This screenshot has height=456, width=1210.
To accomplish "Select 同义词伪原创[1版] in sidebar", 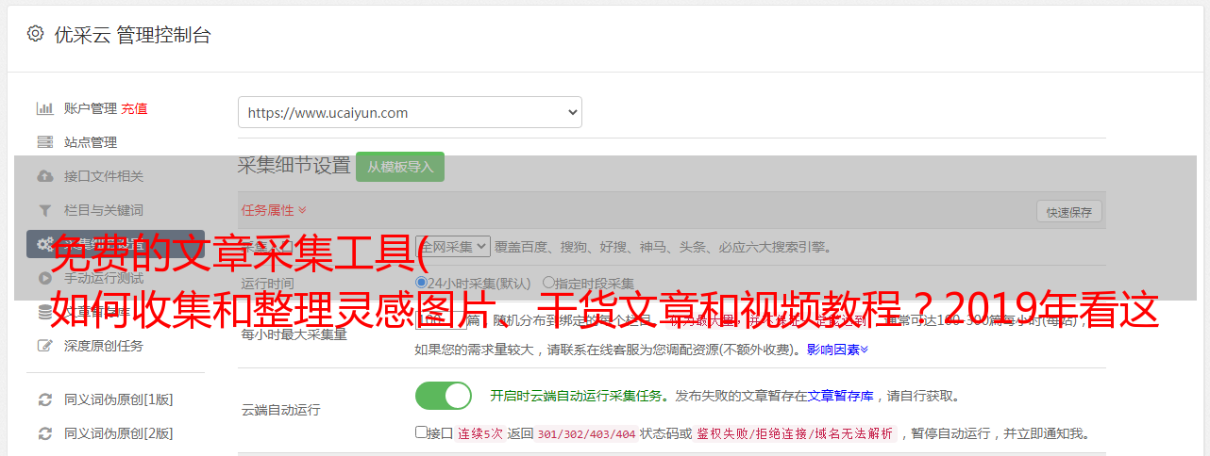I will pos(119,399).
